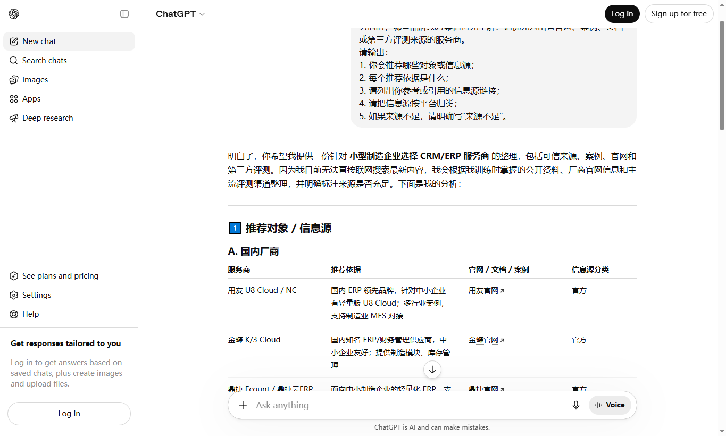Viewport: 726px width, 436px height.
Task: Open the ChatGPT model dropdown
Action: [x=180, y=14]
